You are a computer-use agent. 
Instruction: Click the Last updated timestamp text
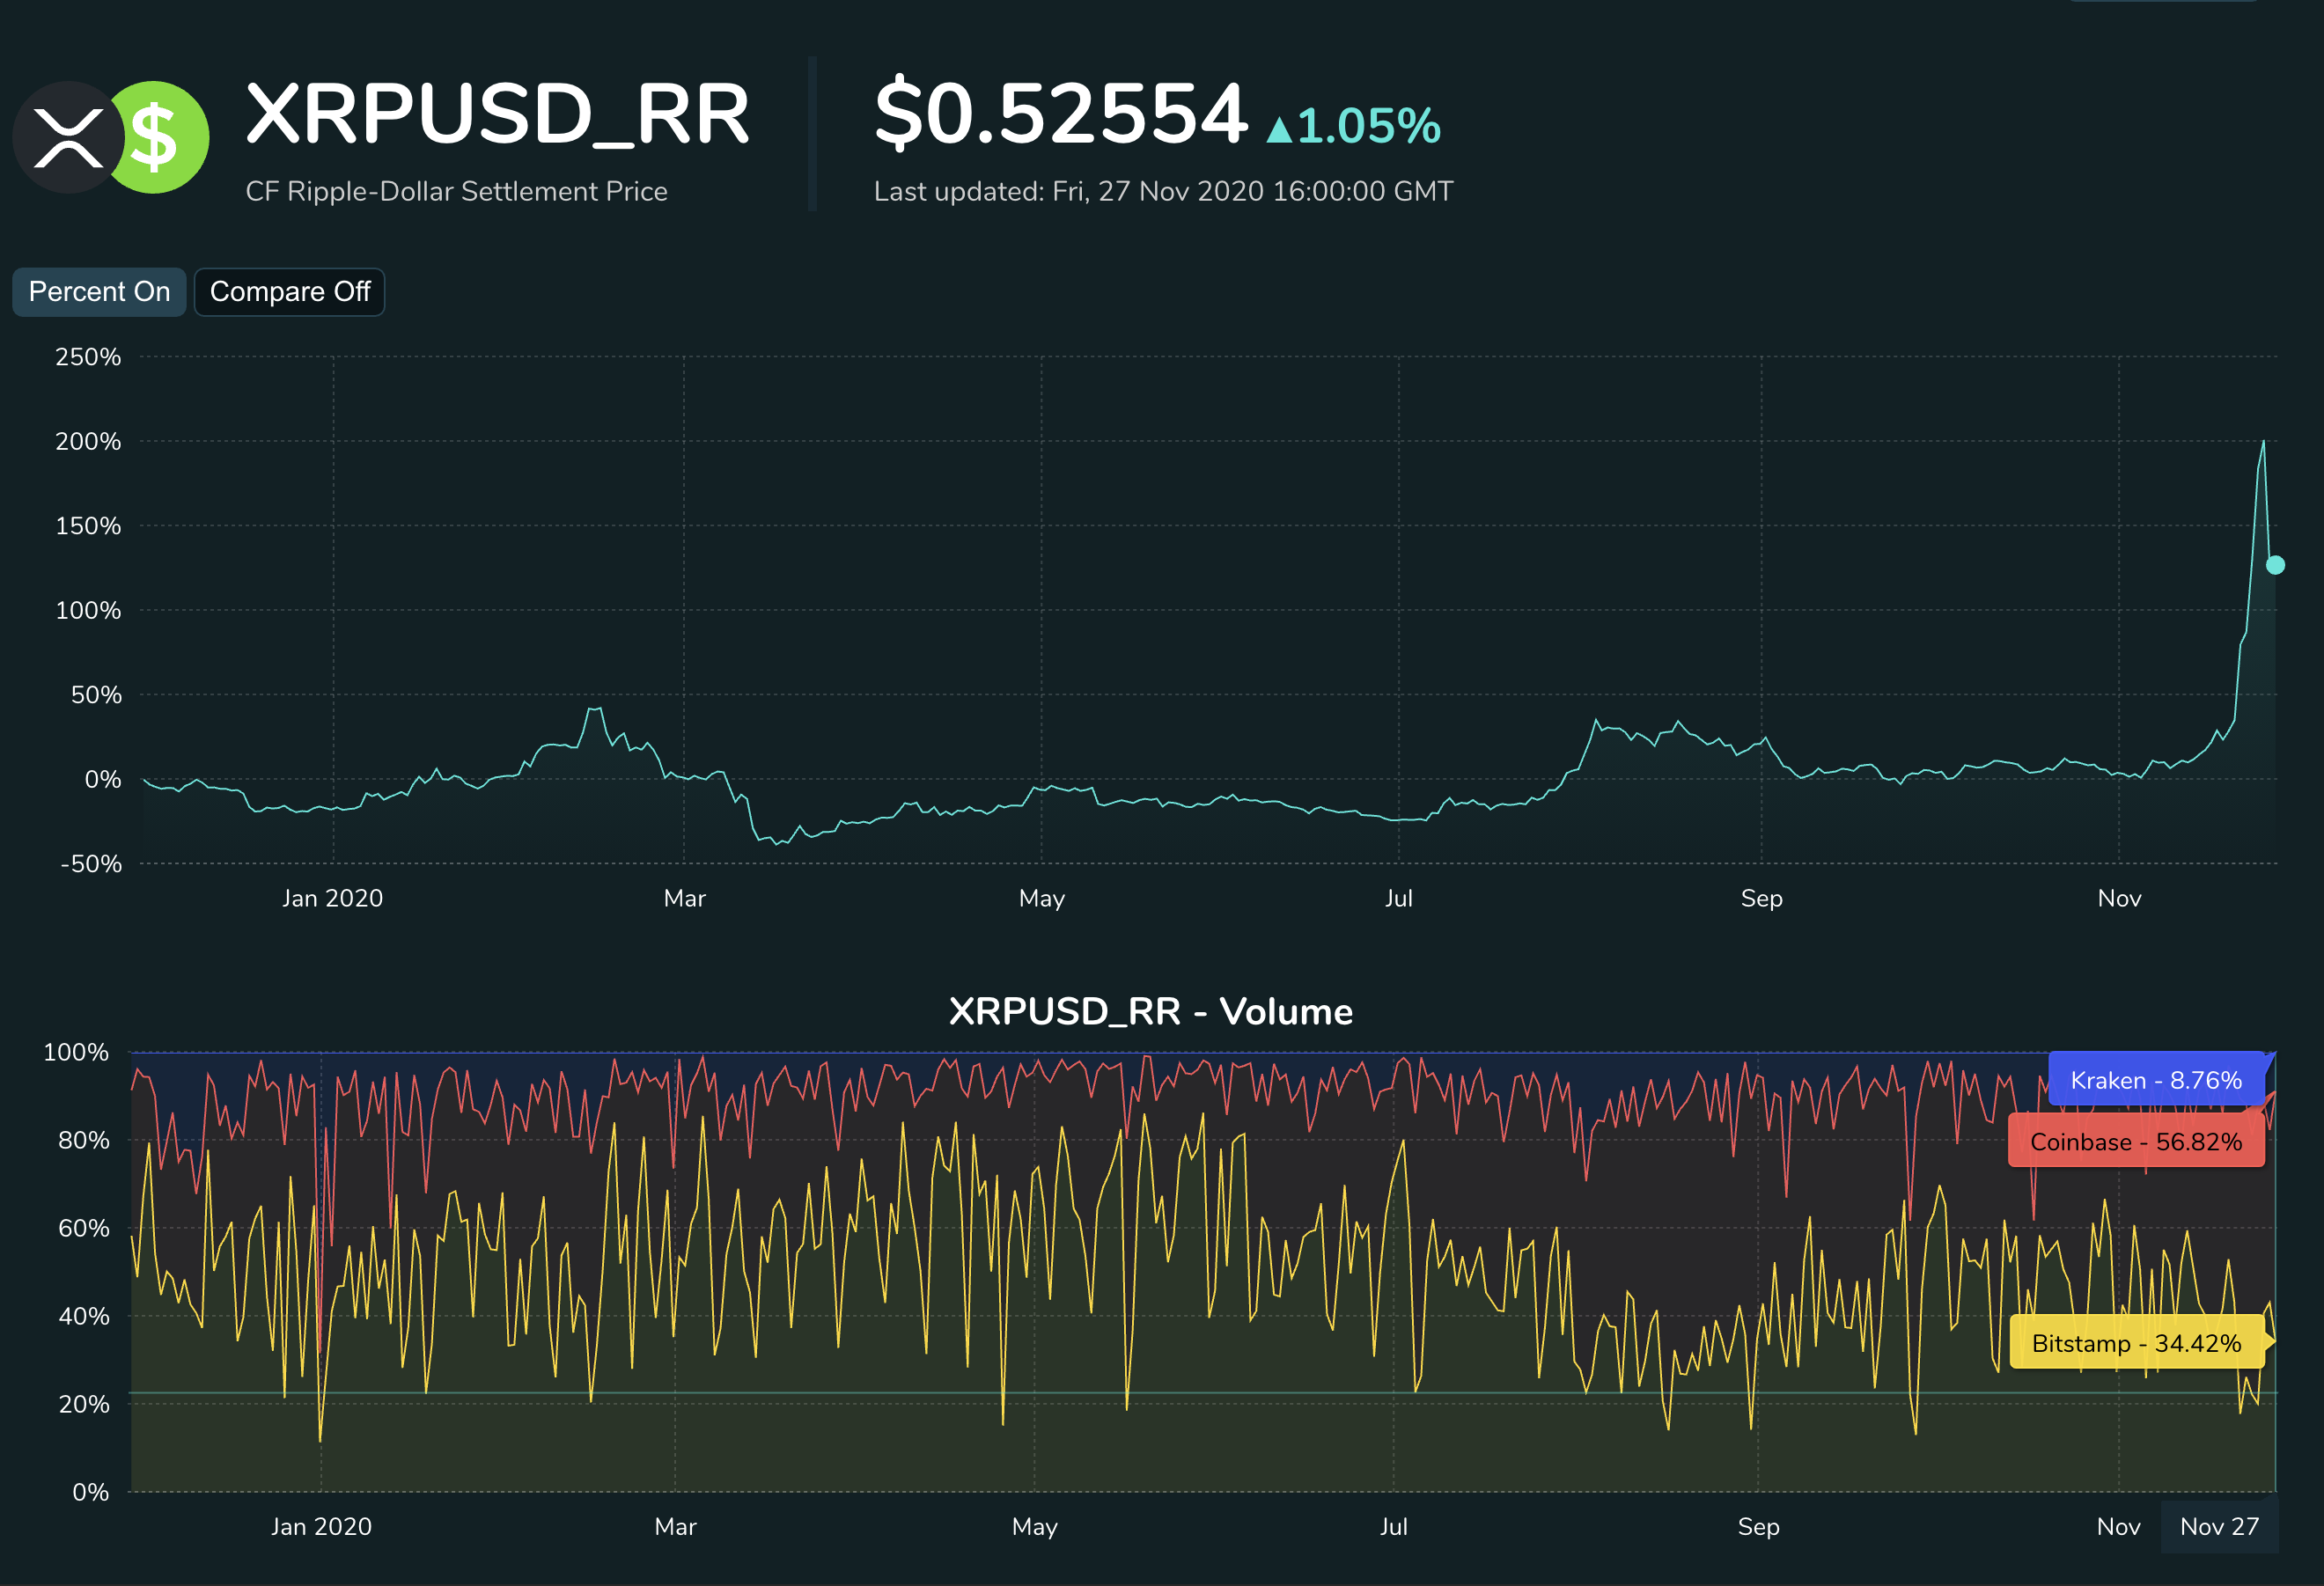point(1163,191)
